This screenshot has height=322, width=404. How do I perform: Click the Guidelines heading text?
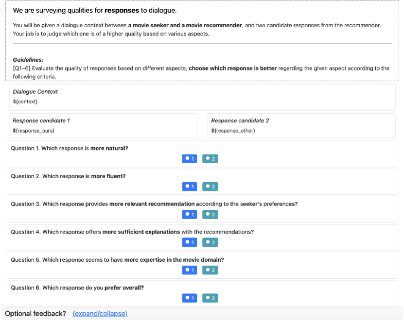click(x=28, y=60)
